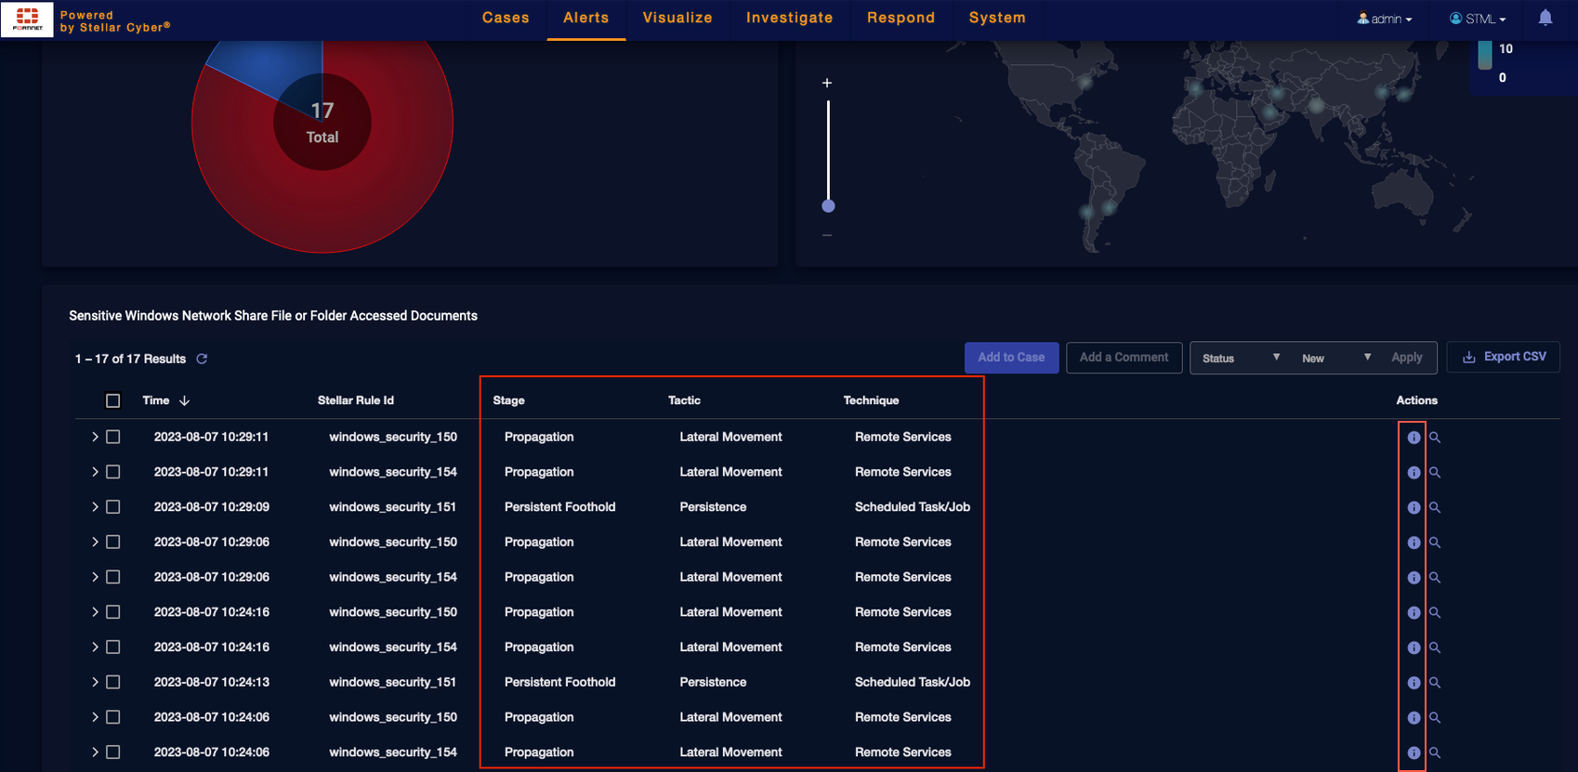The width and height of the screenshot is (1578, 772).
Task: Click the map zoom in plus icon
Action: (827, 83)
